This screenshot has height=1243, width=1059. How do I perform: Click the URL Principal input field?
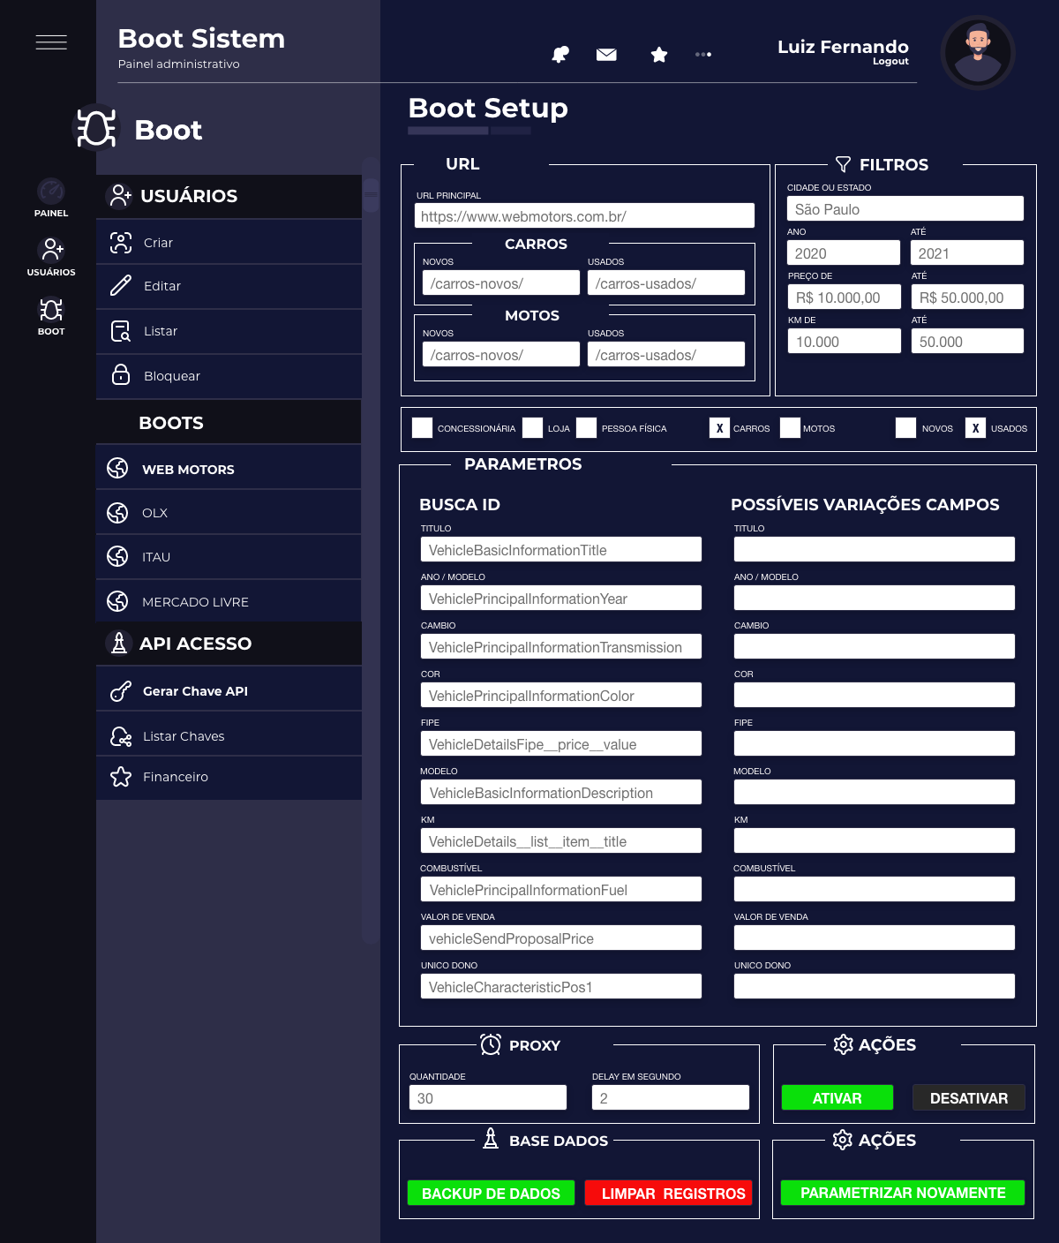pos(584,216)
